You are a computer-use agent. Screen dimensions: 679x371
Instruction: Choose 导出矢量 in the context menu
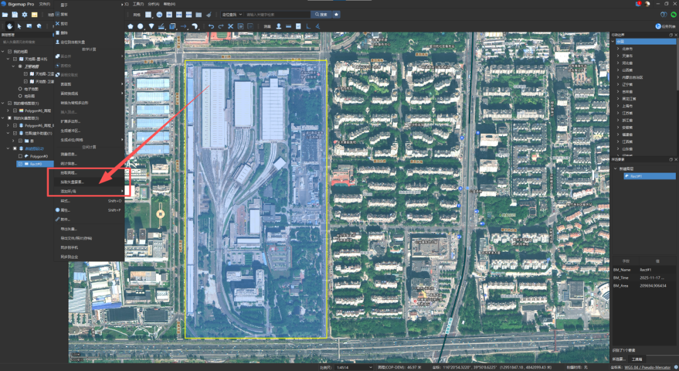(89, 229)
